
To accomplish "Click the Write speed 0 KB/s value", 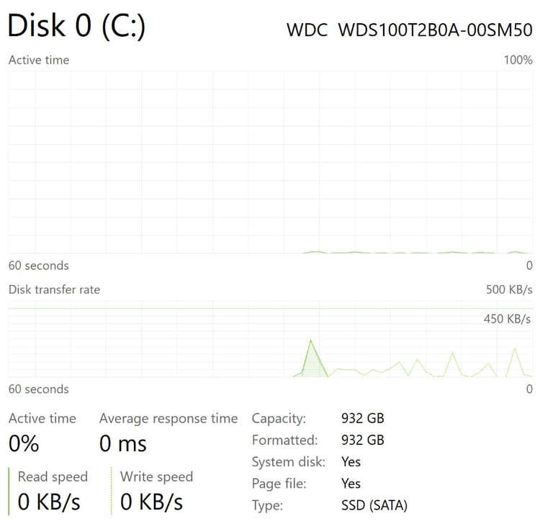I will click(x=152, y=502).
